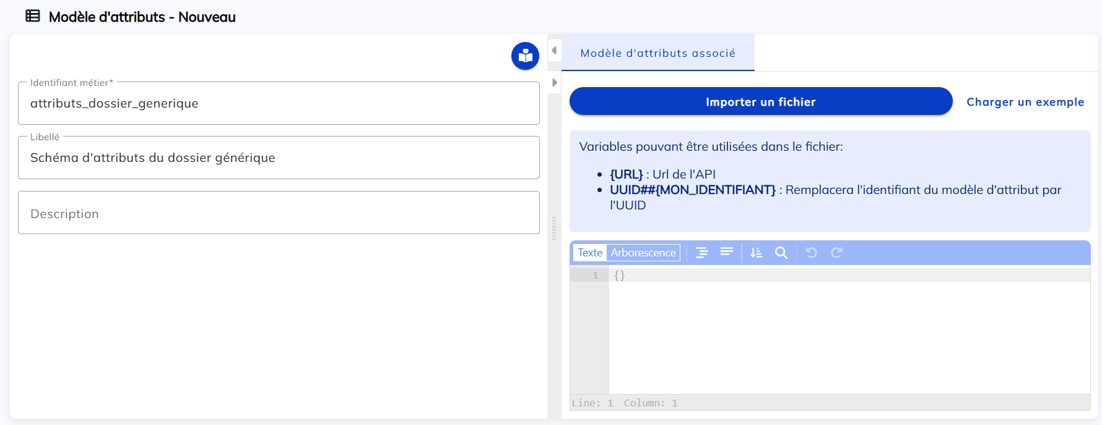Screen dimensions: 1102x425
Task: Compact the JSON with the compact icon
Action: [x=727, y=253]
